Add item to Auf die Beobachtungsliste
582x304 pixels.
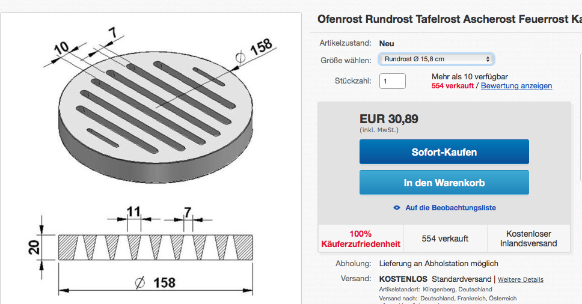pos(450,208)
